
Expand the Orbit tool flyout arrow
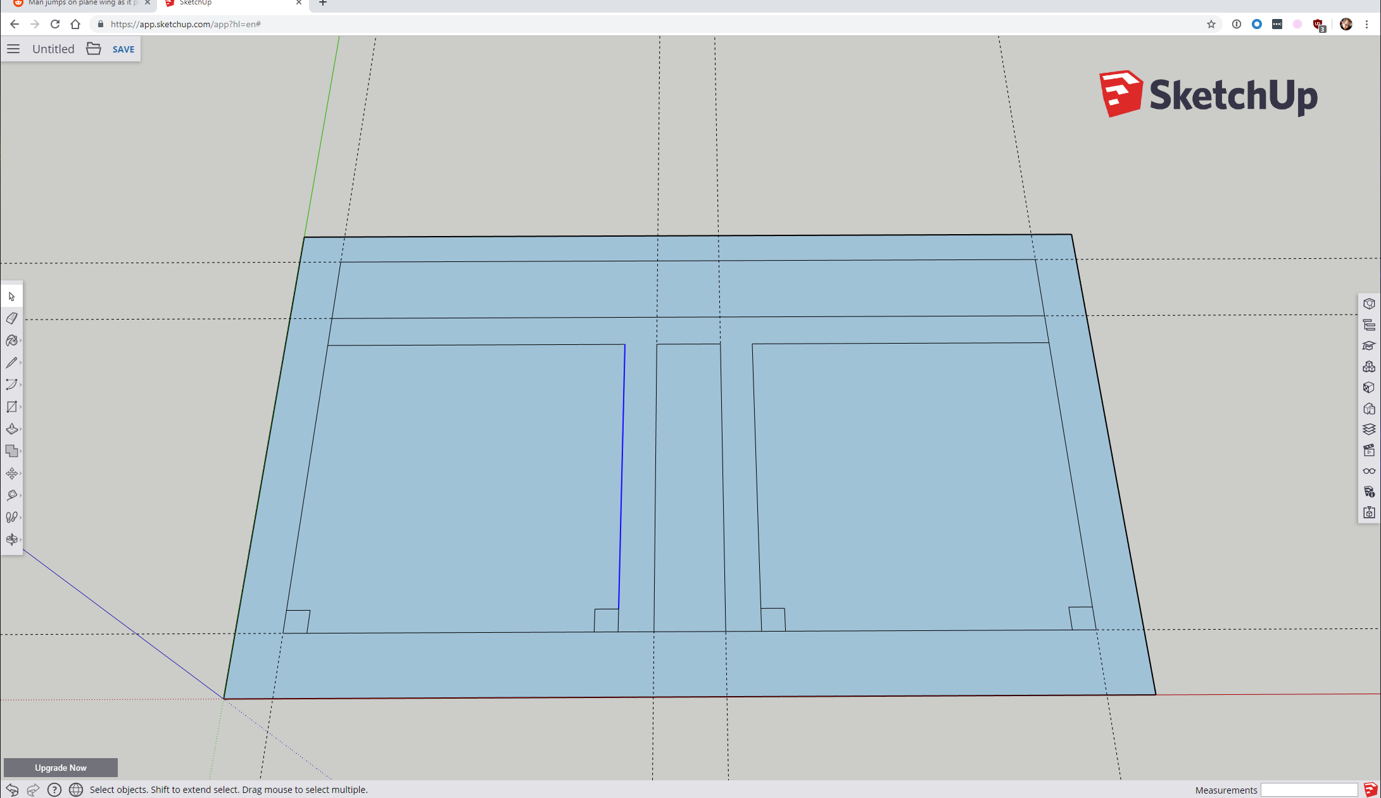point(21,540)
